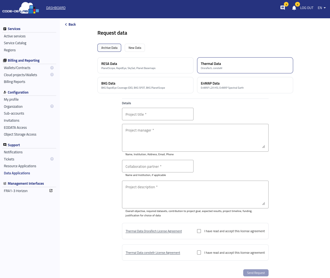330x278 pixels.
Task: Click the info icon next to Cloud projects/Wallets
Action: (x=52, y=75)
